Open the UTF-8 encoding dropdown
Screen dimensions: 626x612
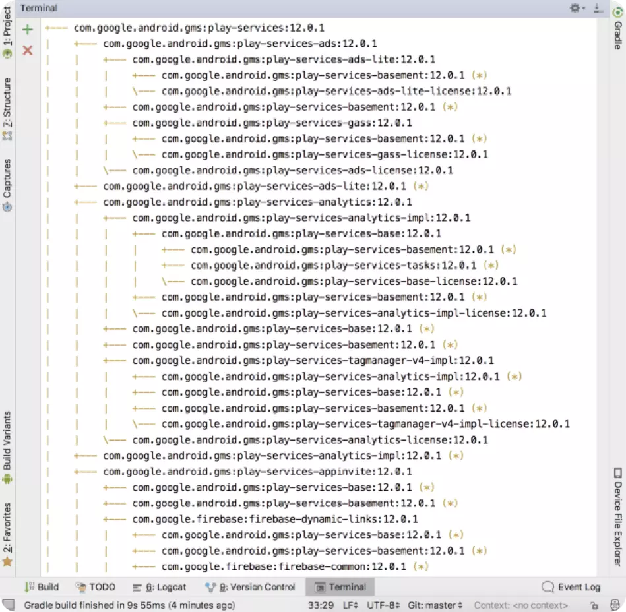coord(383,605)
